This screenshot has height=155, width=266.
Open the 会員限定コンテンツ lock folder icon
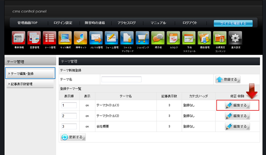click(x=220, y=38)
